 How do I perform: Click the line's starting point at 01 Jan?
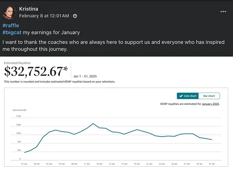coord(24,152)
